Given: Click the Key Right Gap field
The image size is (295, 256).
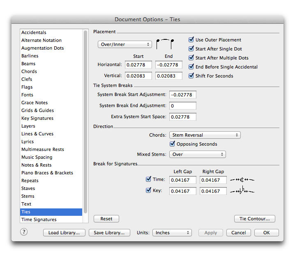Looking at the screenshot, I should coord(213,191).
